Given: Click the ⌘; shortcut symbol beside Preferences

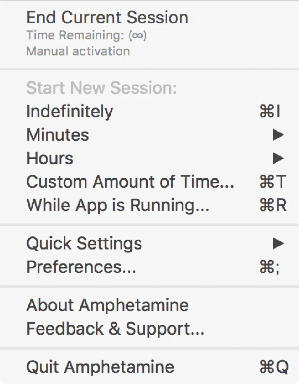Looking at the screenshot, I should [270, 267].
